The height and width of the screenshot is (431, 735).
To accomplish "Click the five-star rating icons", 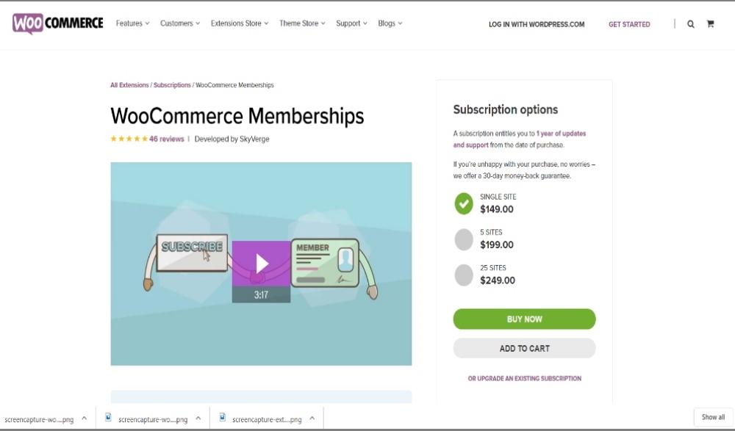I will pyautogui.click(x=129, y=139).
